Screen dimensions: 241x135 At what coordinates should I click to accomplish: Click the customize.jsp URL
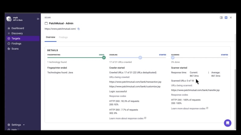click(135, 86)
